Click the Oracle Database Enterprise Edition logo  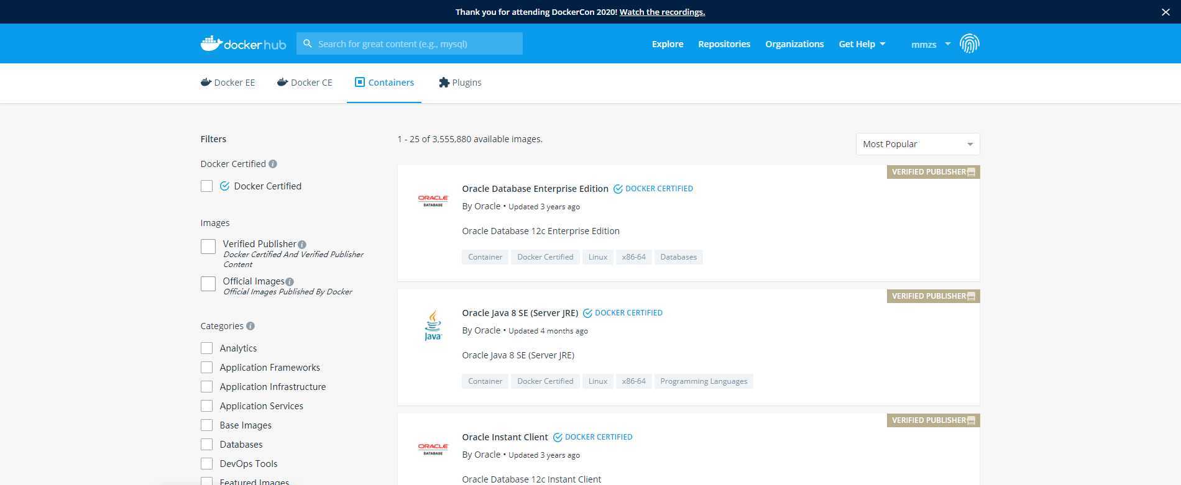tap(433, 201)
